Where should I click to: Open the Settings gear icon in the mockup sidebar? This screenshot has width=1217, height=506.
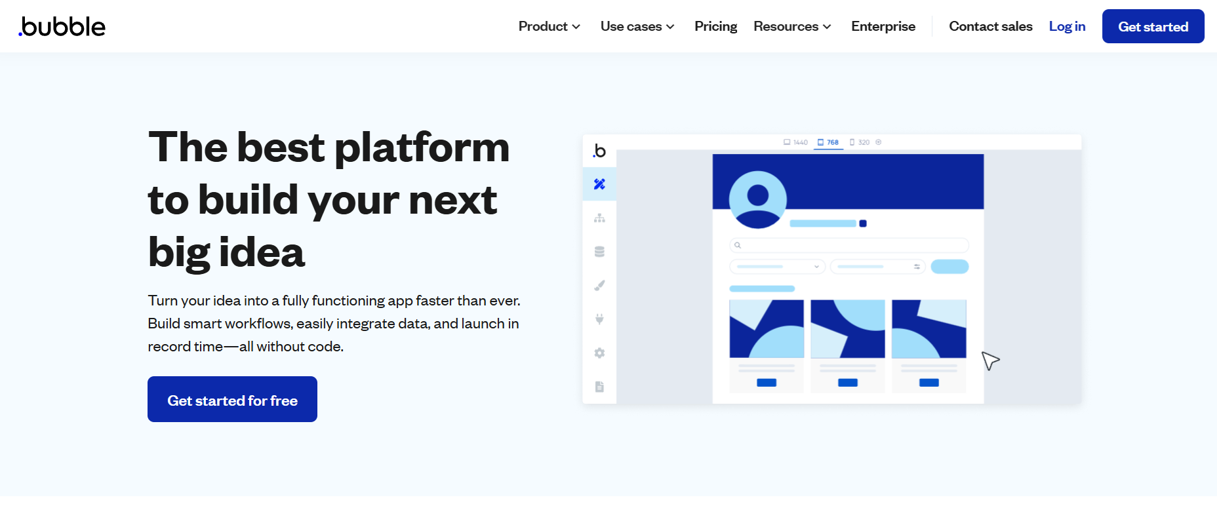coord(599,353)
